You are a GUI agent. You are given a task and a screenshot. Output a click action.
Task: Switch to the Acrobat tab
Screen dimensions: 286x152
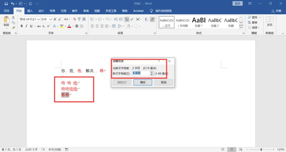pyautogui.click(x=138, y=11)
